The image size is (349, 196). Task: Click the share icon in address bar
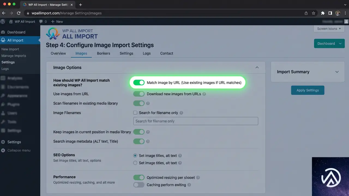[x=306, y=13]
